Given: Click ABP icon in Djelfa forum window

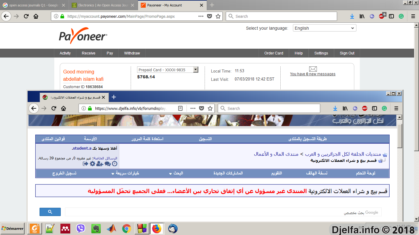Looking at the screenshot, I should tap(365, 108).
